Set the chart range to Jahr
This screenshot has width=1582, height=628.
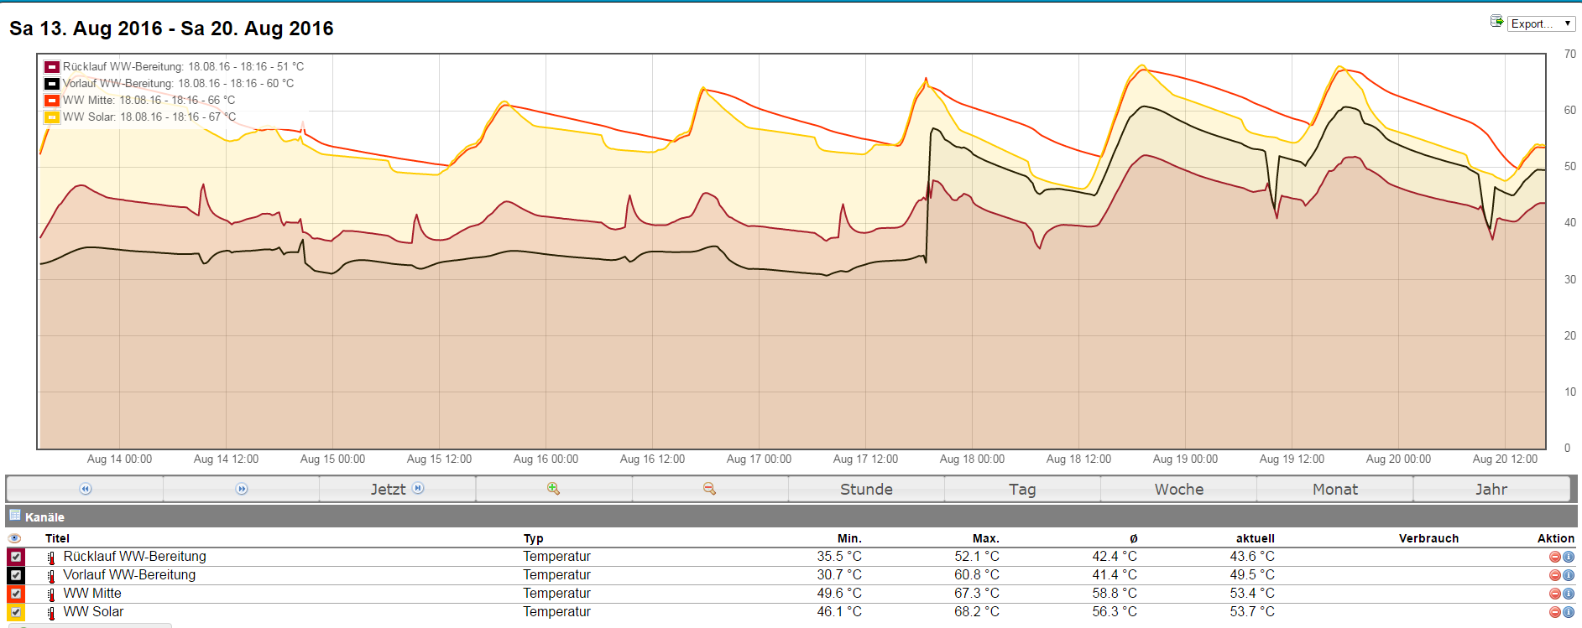1491,489
